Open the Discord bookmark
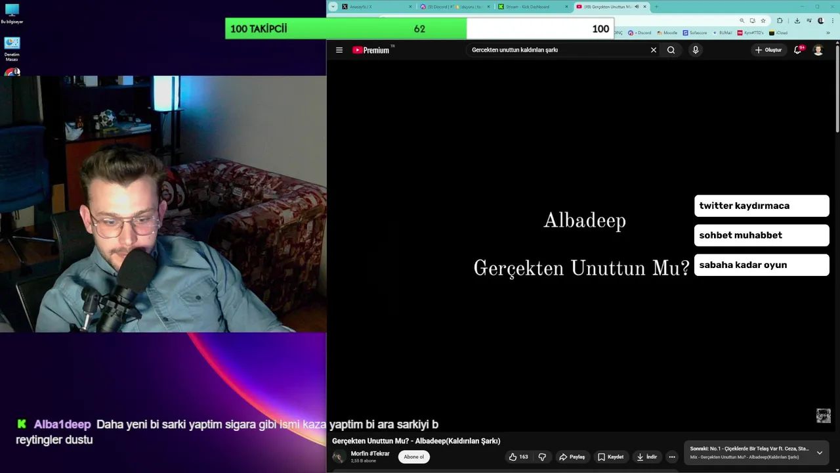The width and height of the screenshot is (840, 473). click(640, 32)
